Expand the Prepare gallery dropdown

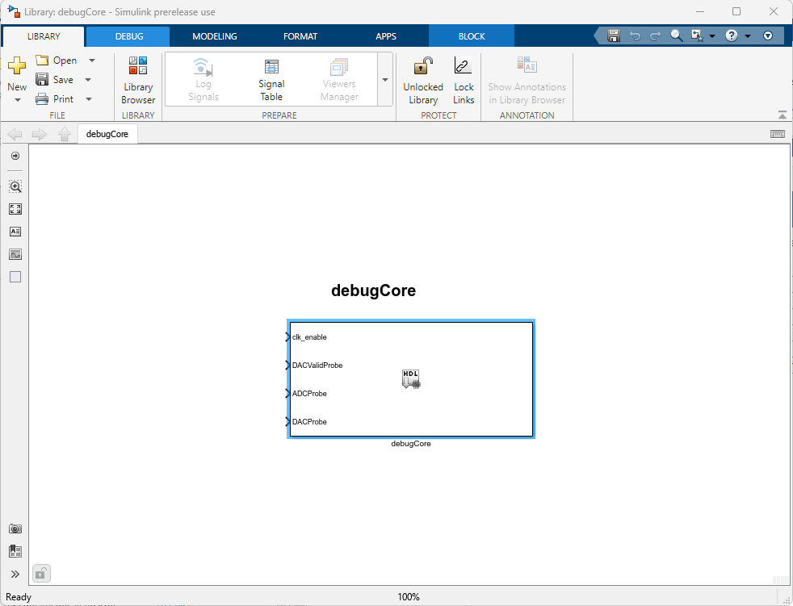[385, 79]
